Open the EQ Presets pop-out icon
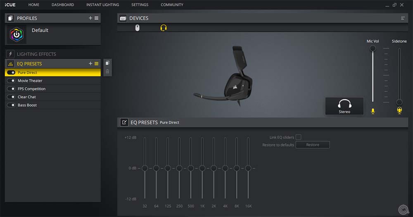The height and width of the screenshot is (217, 413). pyautogui.click(x=124, y=122)
